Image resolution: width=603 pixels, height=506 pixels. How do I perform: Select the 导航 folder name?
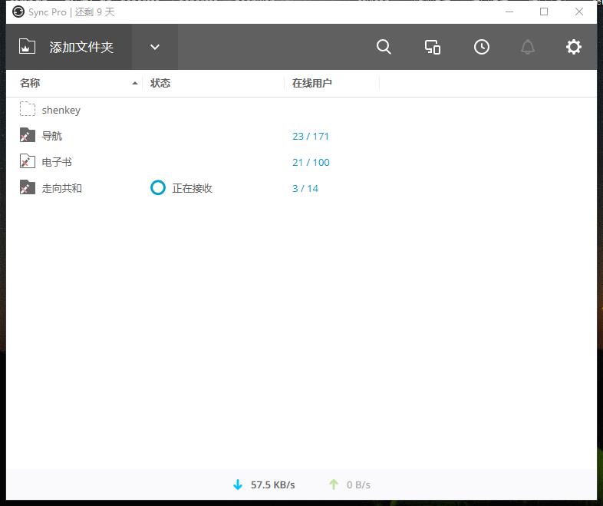click(x=52, y=136)
